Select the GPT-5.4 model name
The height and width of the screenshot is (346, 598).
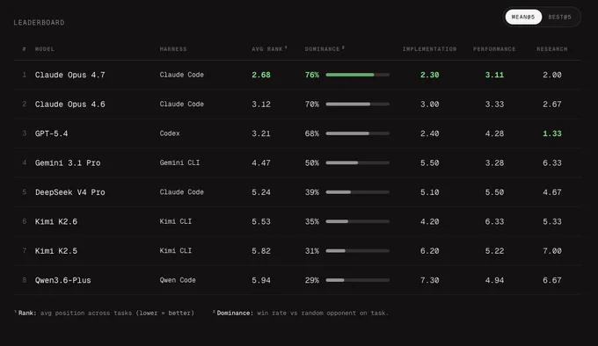pyautogui.click(x=52, y=133)
